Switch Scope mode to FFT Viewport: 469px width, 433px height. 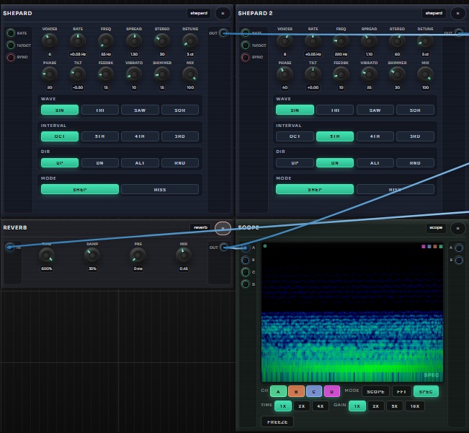click(x=401, y=391)
